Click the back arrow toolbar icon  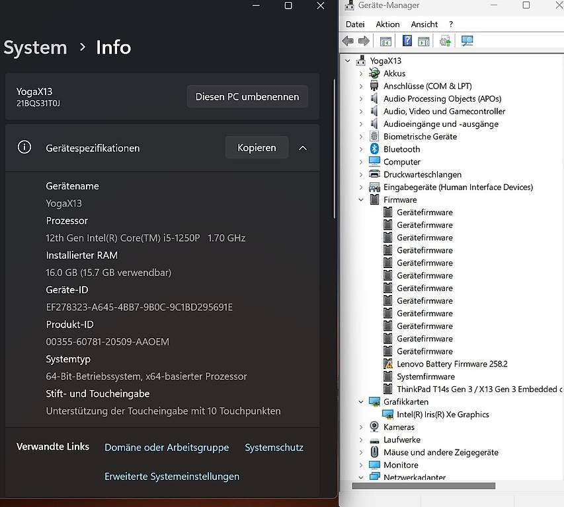(x=348, y=41)
